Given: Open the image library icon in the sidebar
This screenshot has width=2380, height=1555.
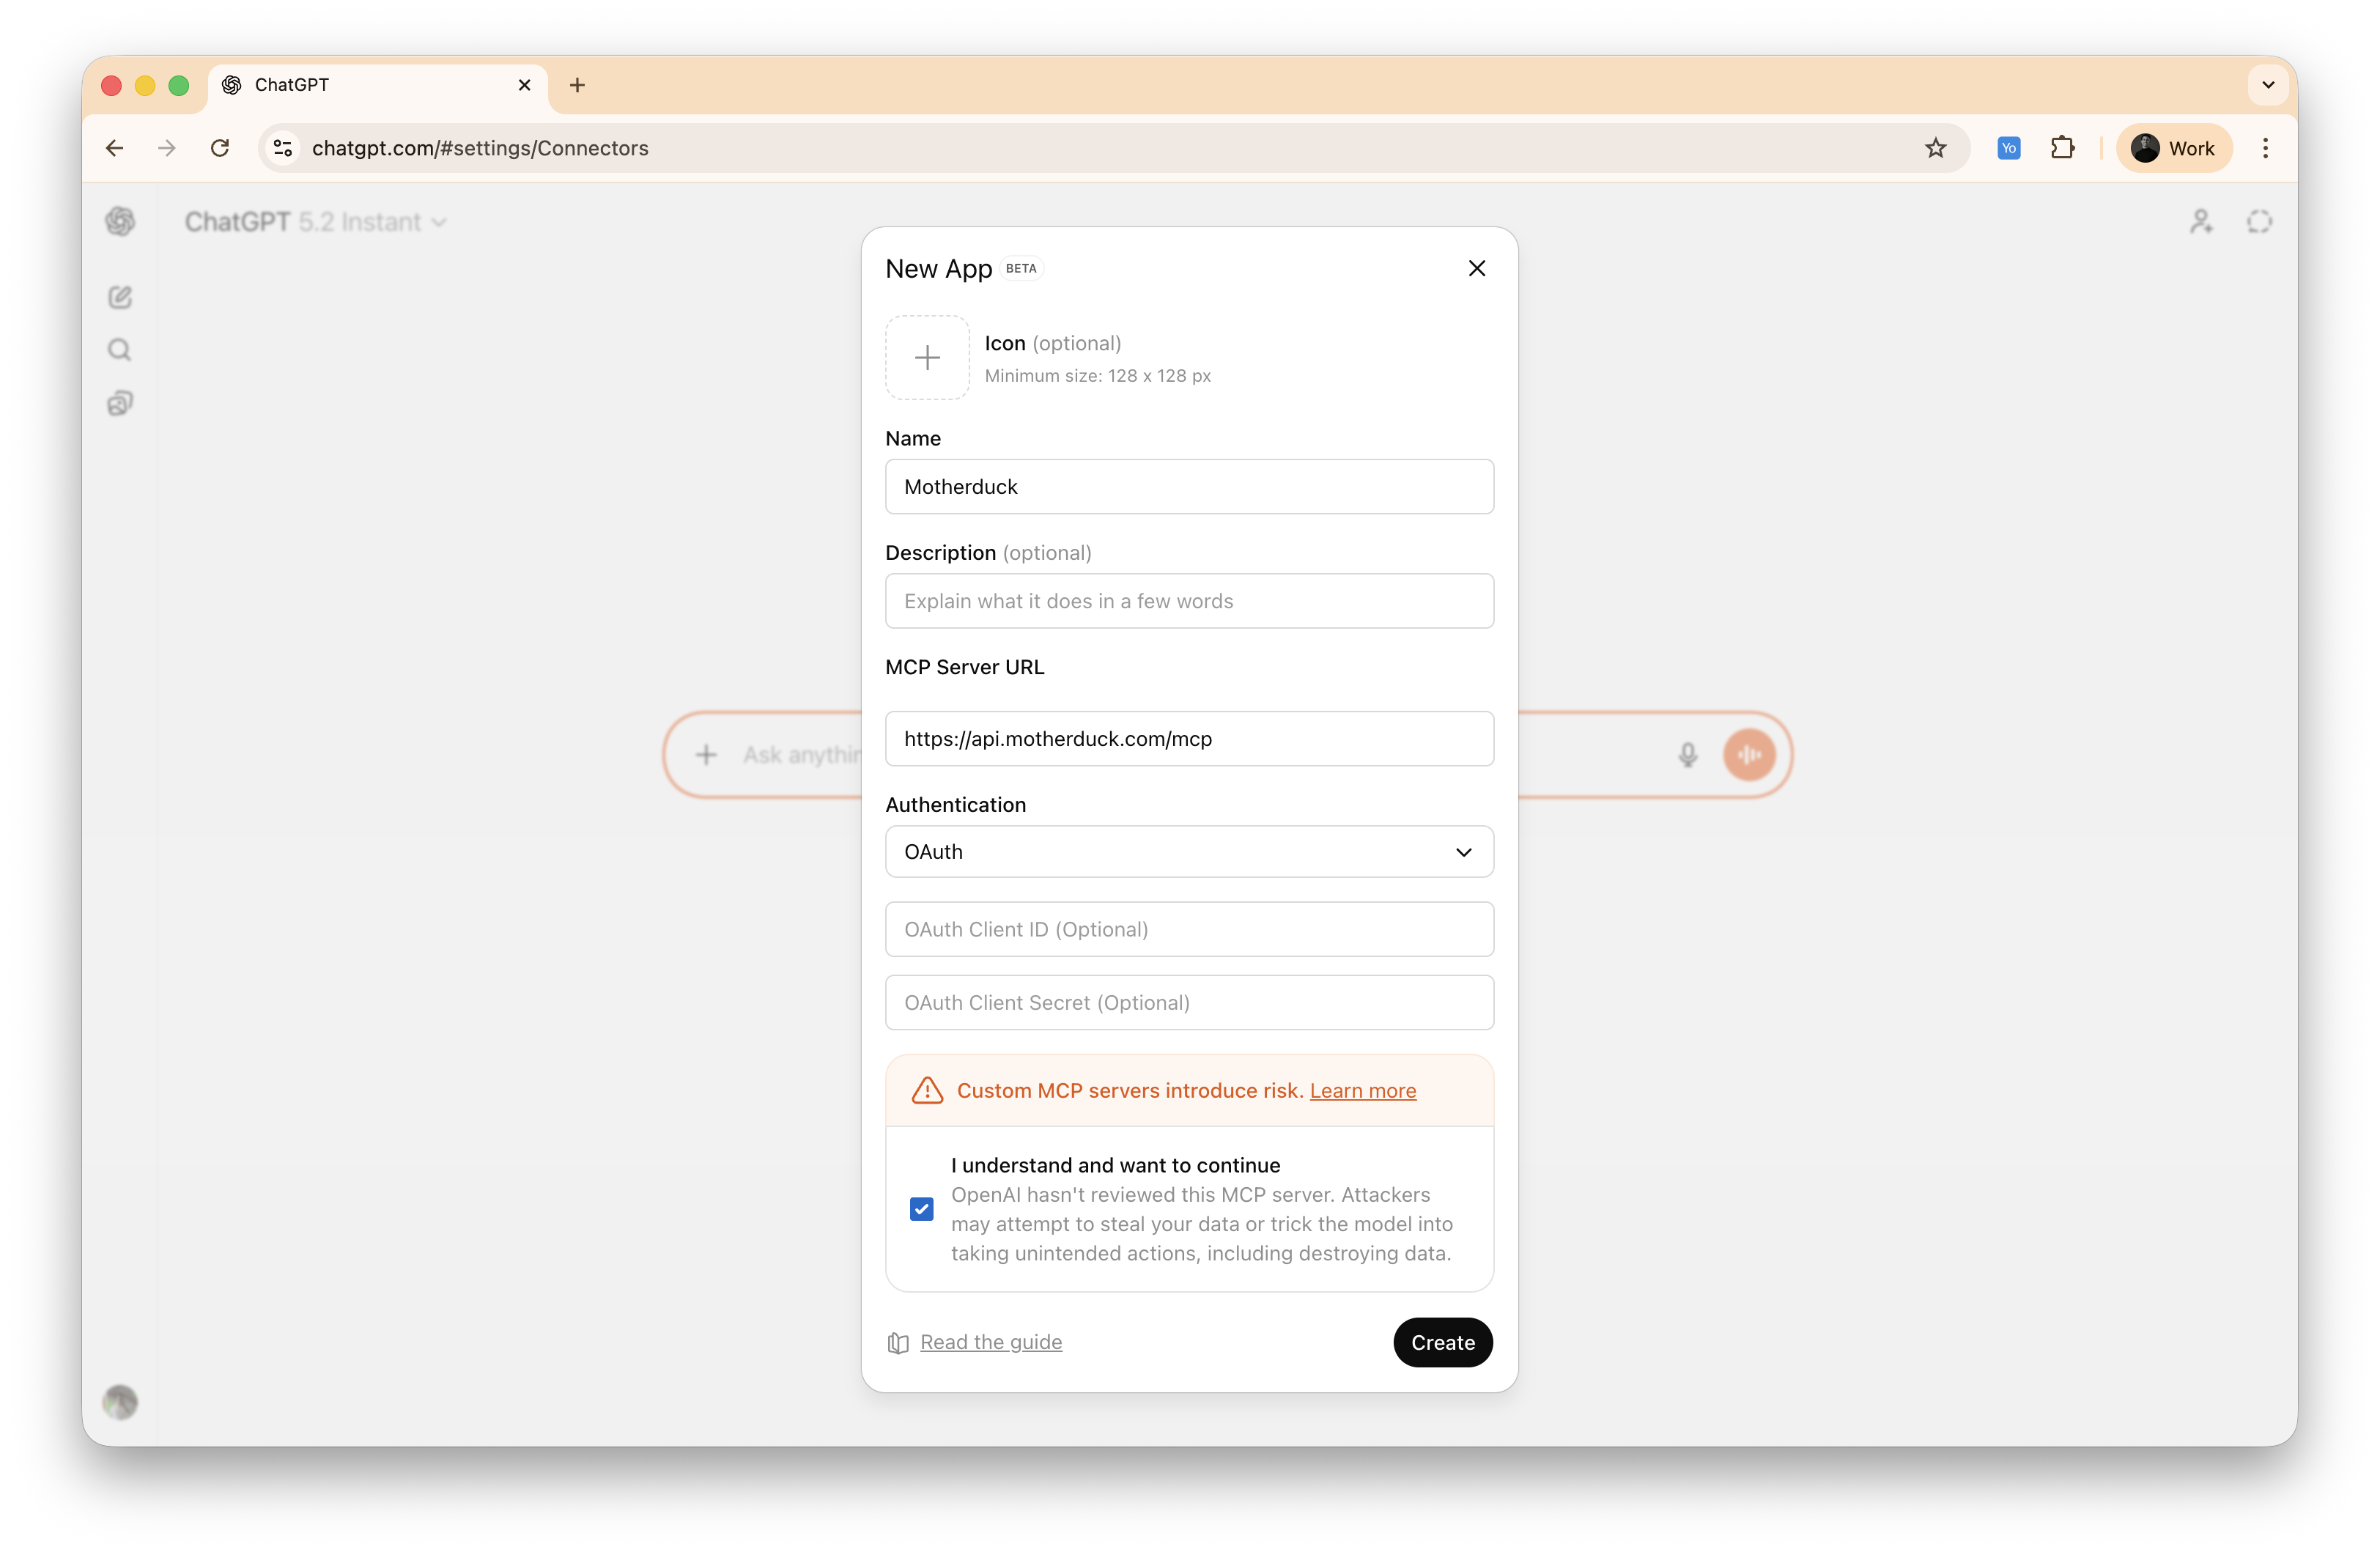Looking at the screenshot, I should click(x=120, y=403).
